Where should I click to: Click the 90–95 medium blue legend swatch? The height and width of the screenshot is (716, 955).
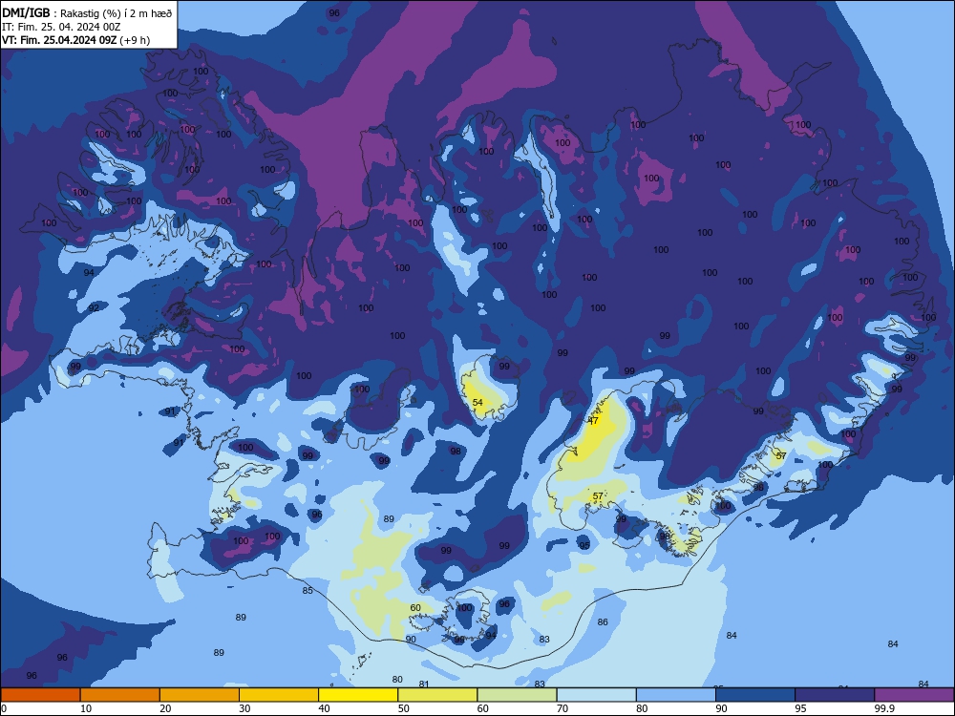tap(755, 695)
